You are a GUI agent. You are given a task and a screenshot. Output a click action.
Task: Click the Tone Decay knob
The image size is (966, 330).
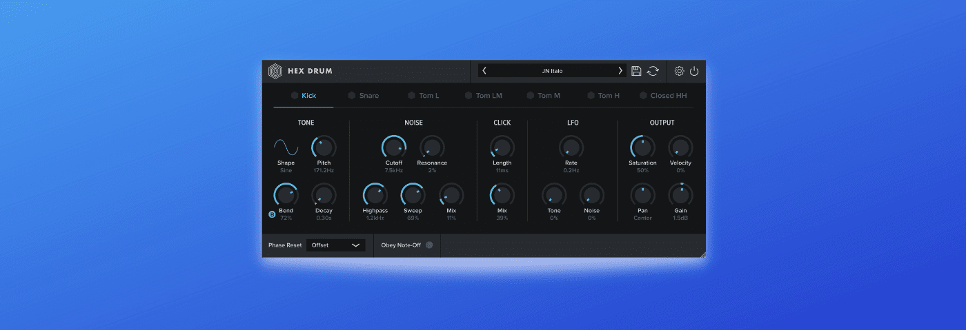click(324, 195)
